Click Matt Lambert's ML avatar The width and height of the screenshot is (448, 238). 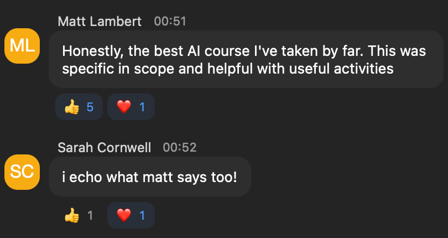(x=22, y=46)
